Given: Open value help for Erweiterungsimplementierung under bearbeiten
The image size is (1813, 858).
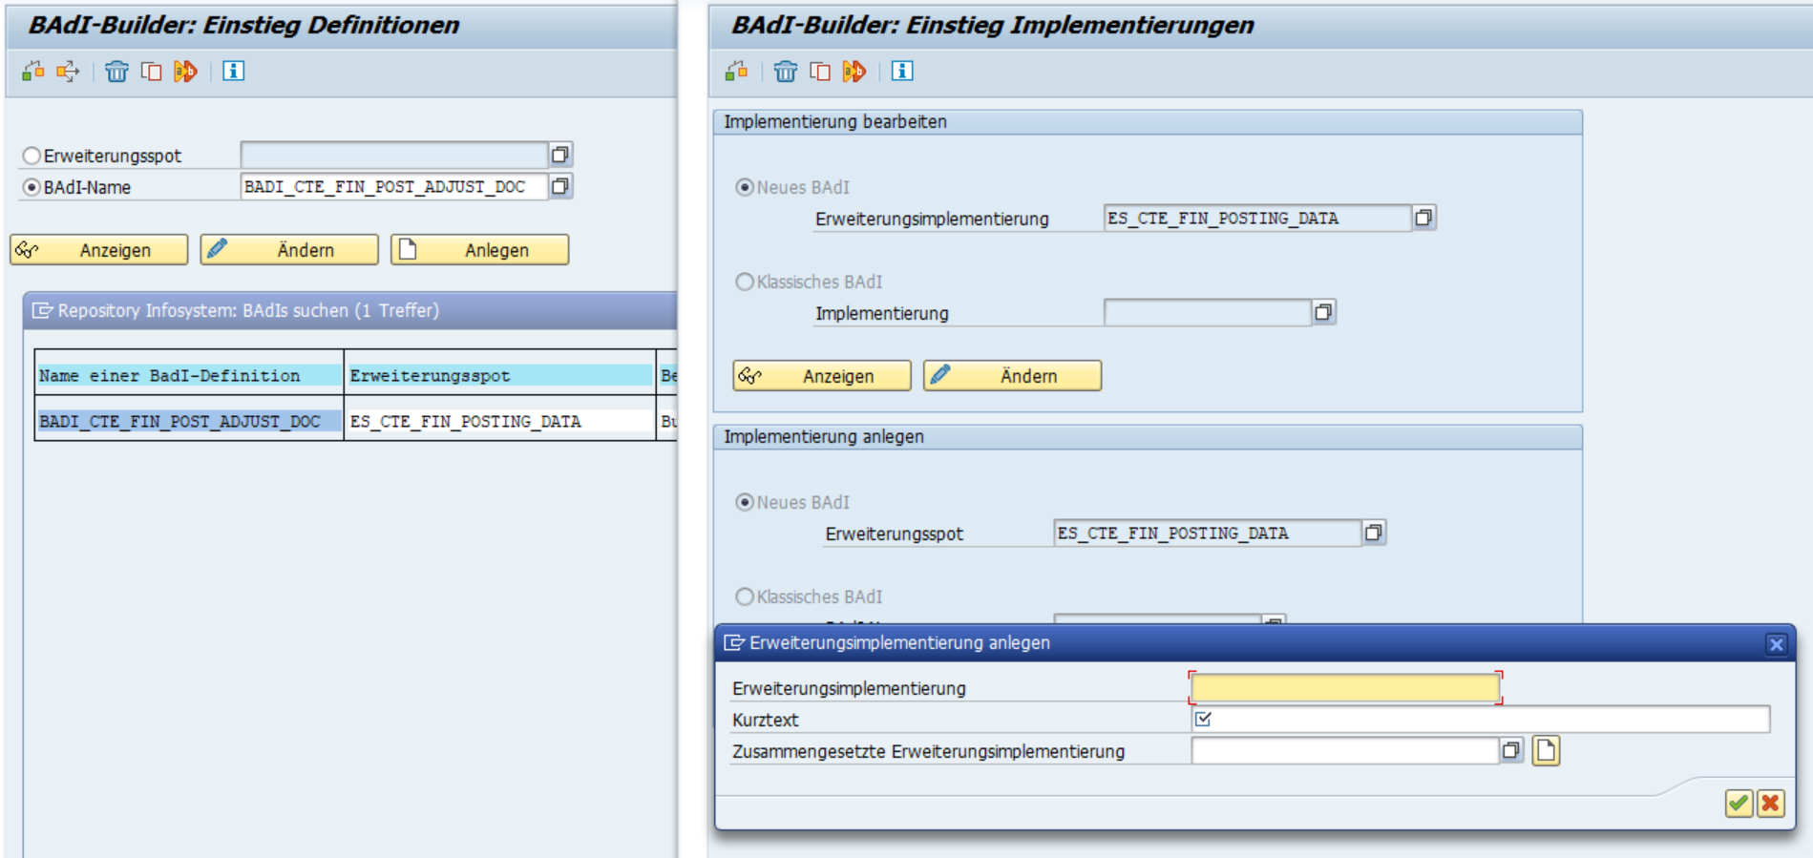Looking at the screenshot, I should tap(1423, 218).
